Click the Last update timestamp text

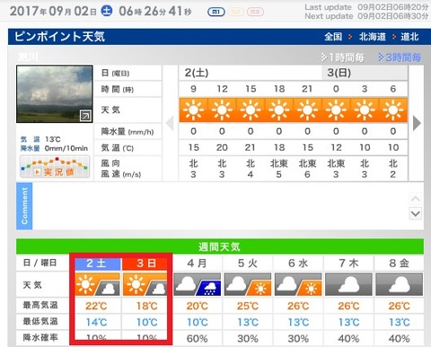point(366,7)
